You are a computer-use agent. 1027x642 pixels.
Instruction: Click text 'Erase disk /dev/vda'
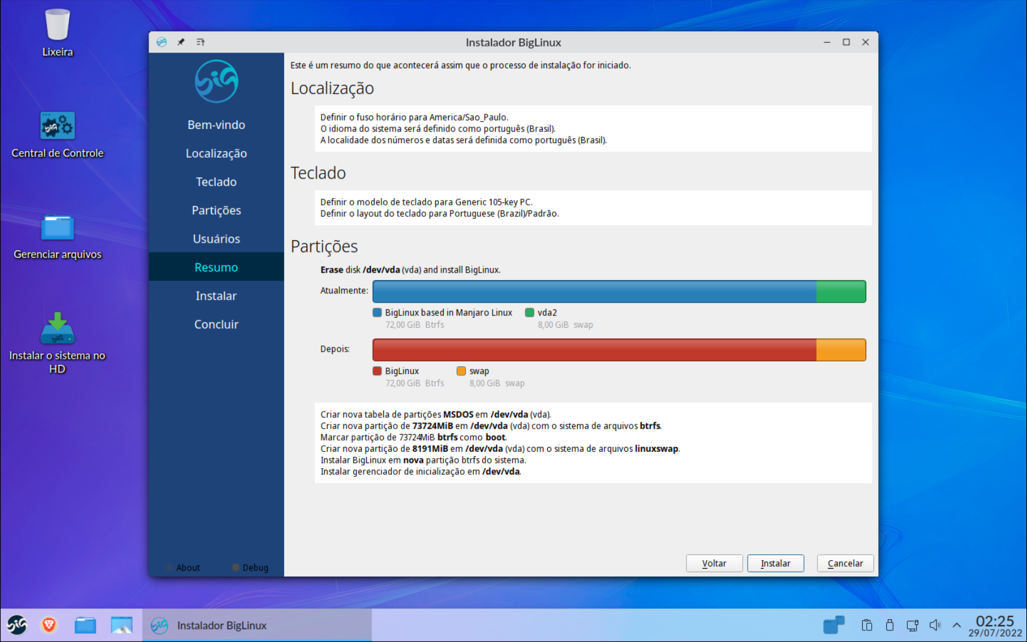tap(360, 270)
